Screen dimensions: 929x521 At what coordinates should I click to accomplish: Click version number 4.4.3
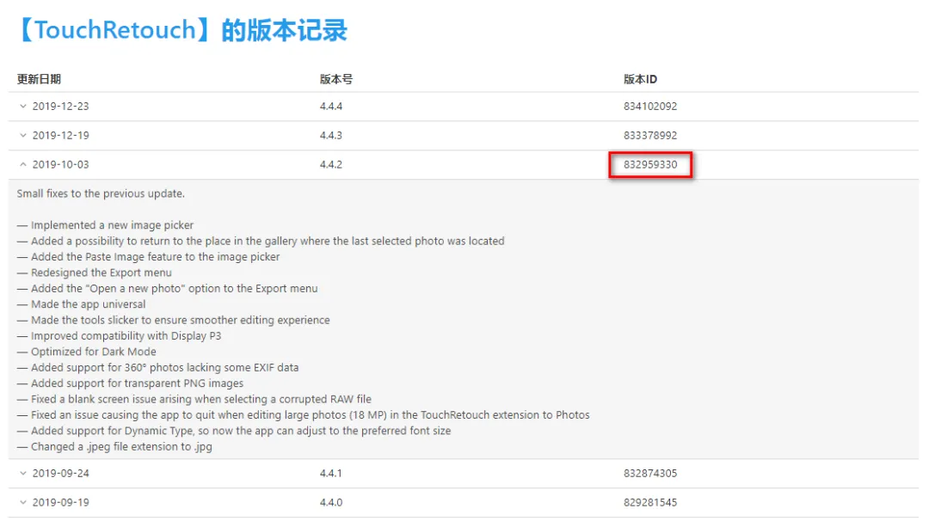pos(331,136)
